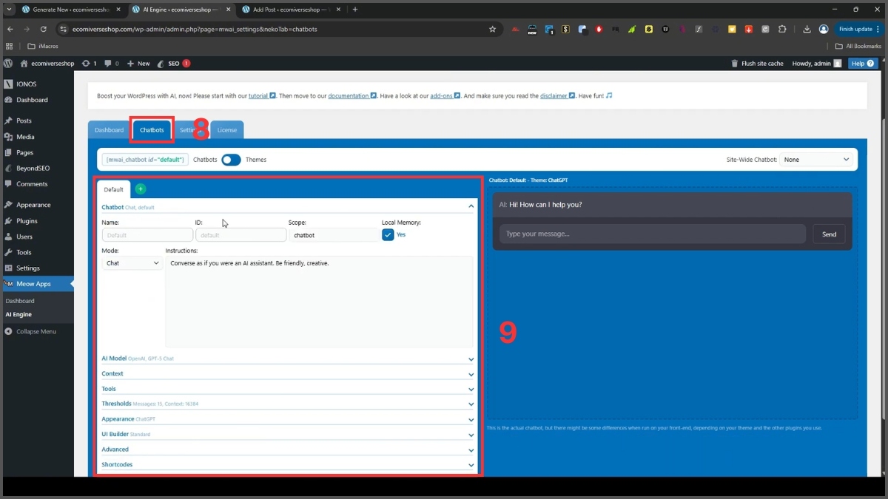Screen dimensions: 888x499
Task: Bookmark page with the star icon
Action: click(x=492, y=30)
